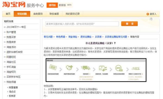This screenshot has height=99, width=163.
Task: Click the 2015年双十一专区 category label
Action: [16, 27]
